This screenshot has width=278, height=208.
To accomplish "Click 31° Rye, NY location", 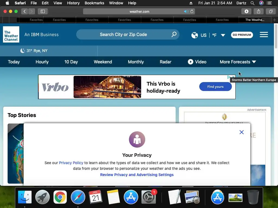I will [37, 51].
